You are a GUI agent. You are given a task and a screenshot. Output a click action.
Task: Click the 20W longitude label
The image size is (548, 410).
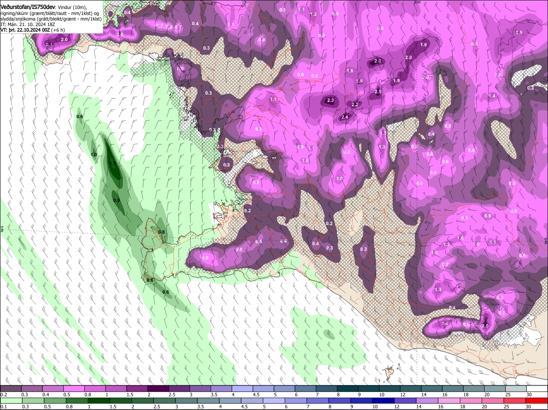tap(417, 2)
